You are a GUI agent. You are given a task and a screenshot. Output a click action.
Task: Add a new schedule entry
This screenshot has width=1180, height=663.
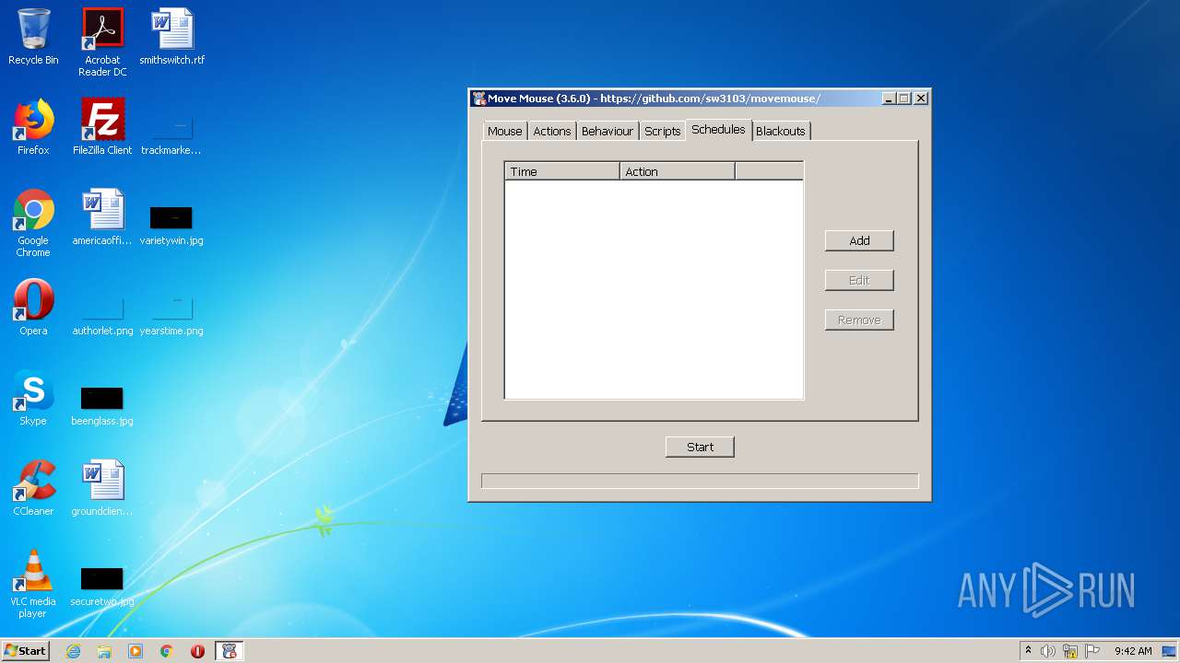(x=859, y=240)
